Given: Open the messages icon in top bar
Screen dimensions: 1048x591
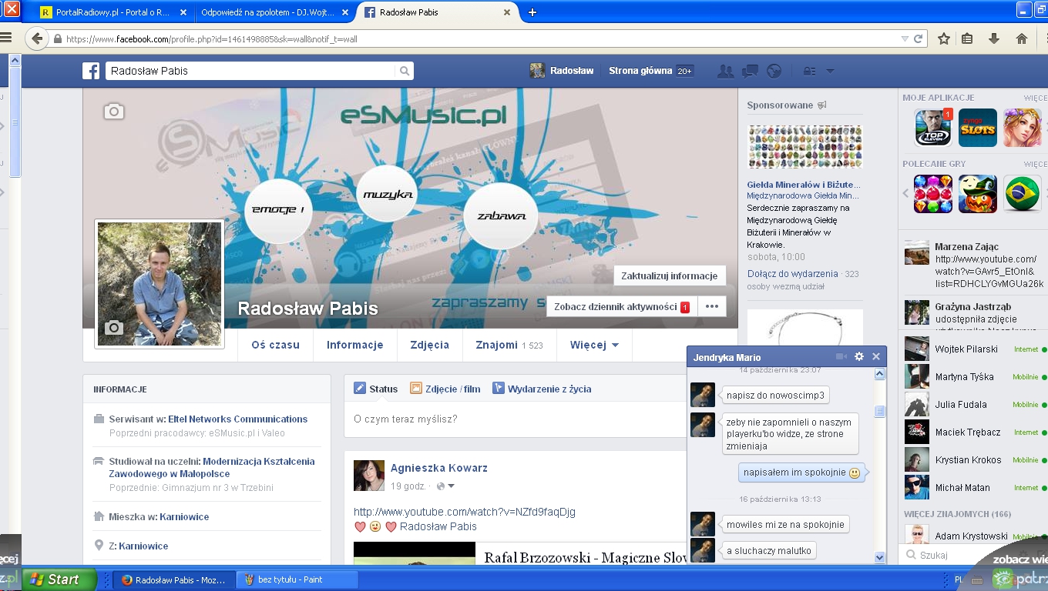Looking at the screenshot, I should [x=750, y=71].
